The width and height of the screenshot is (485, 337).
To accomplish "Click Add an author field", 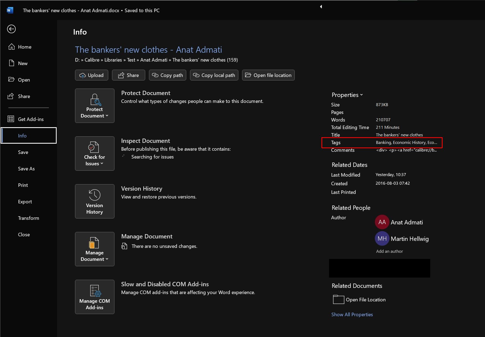I will pos(389,251).
